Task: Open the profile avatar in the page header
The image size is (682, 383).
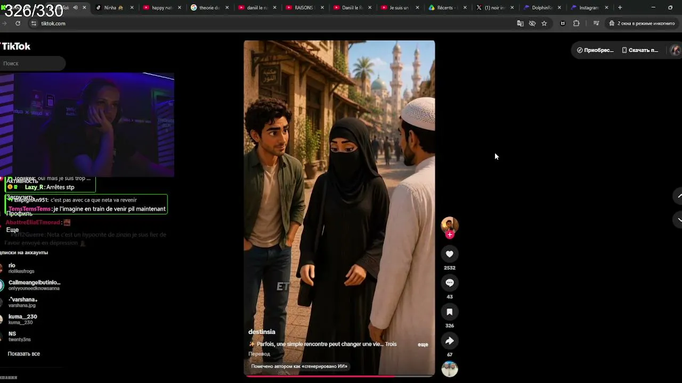Action: 675,50
